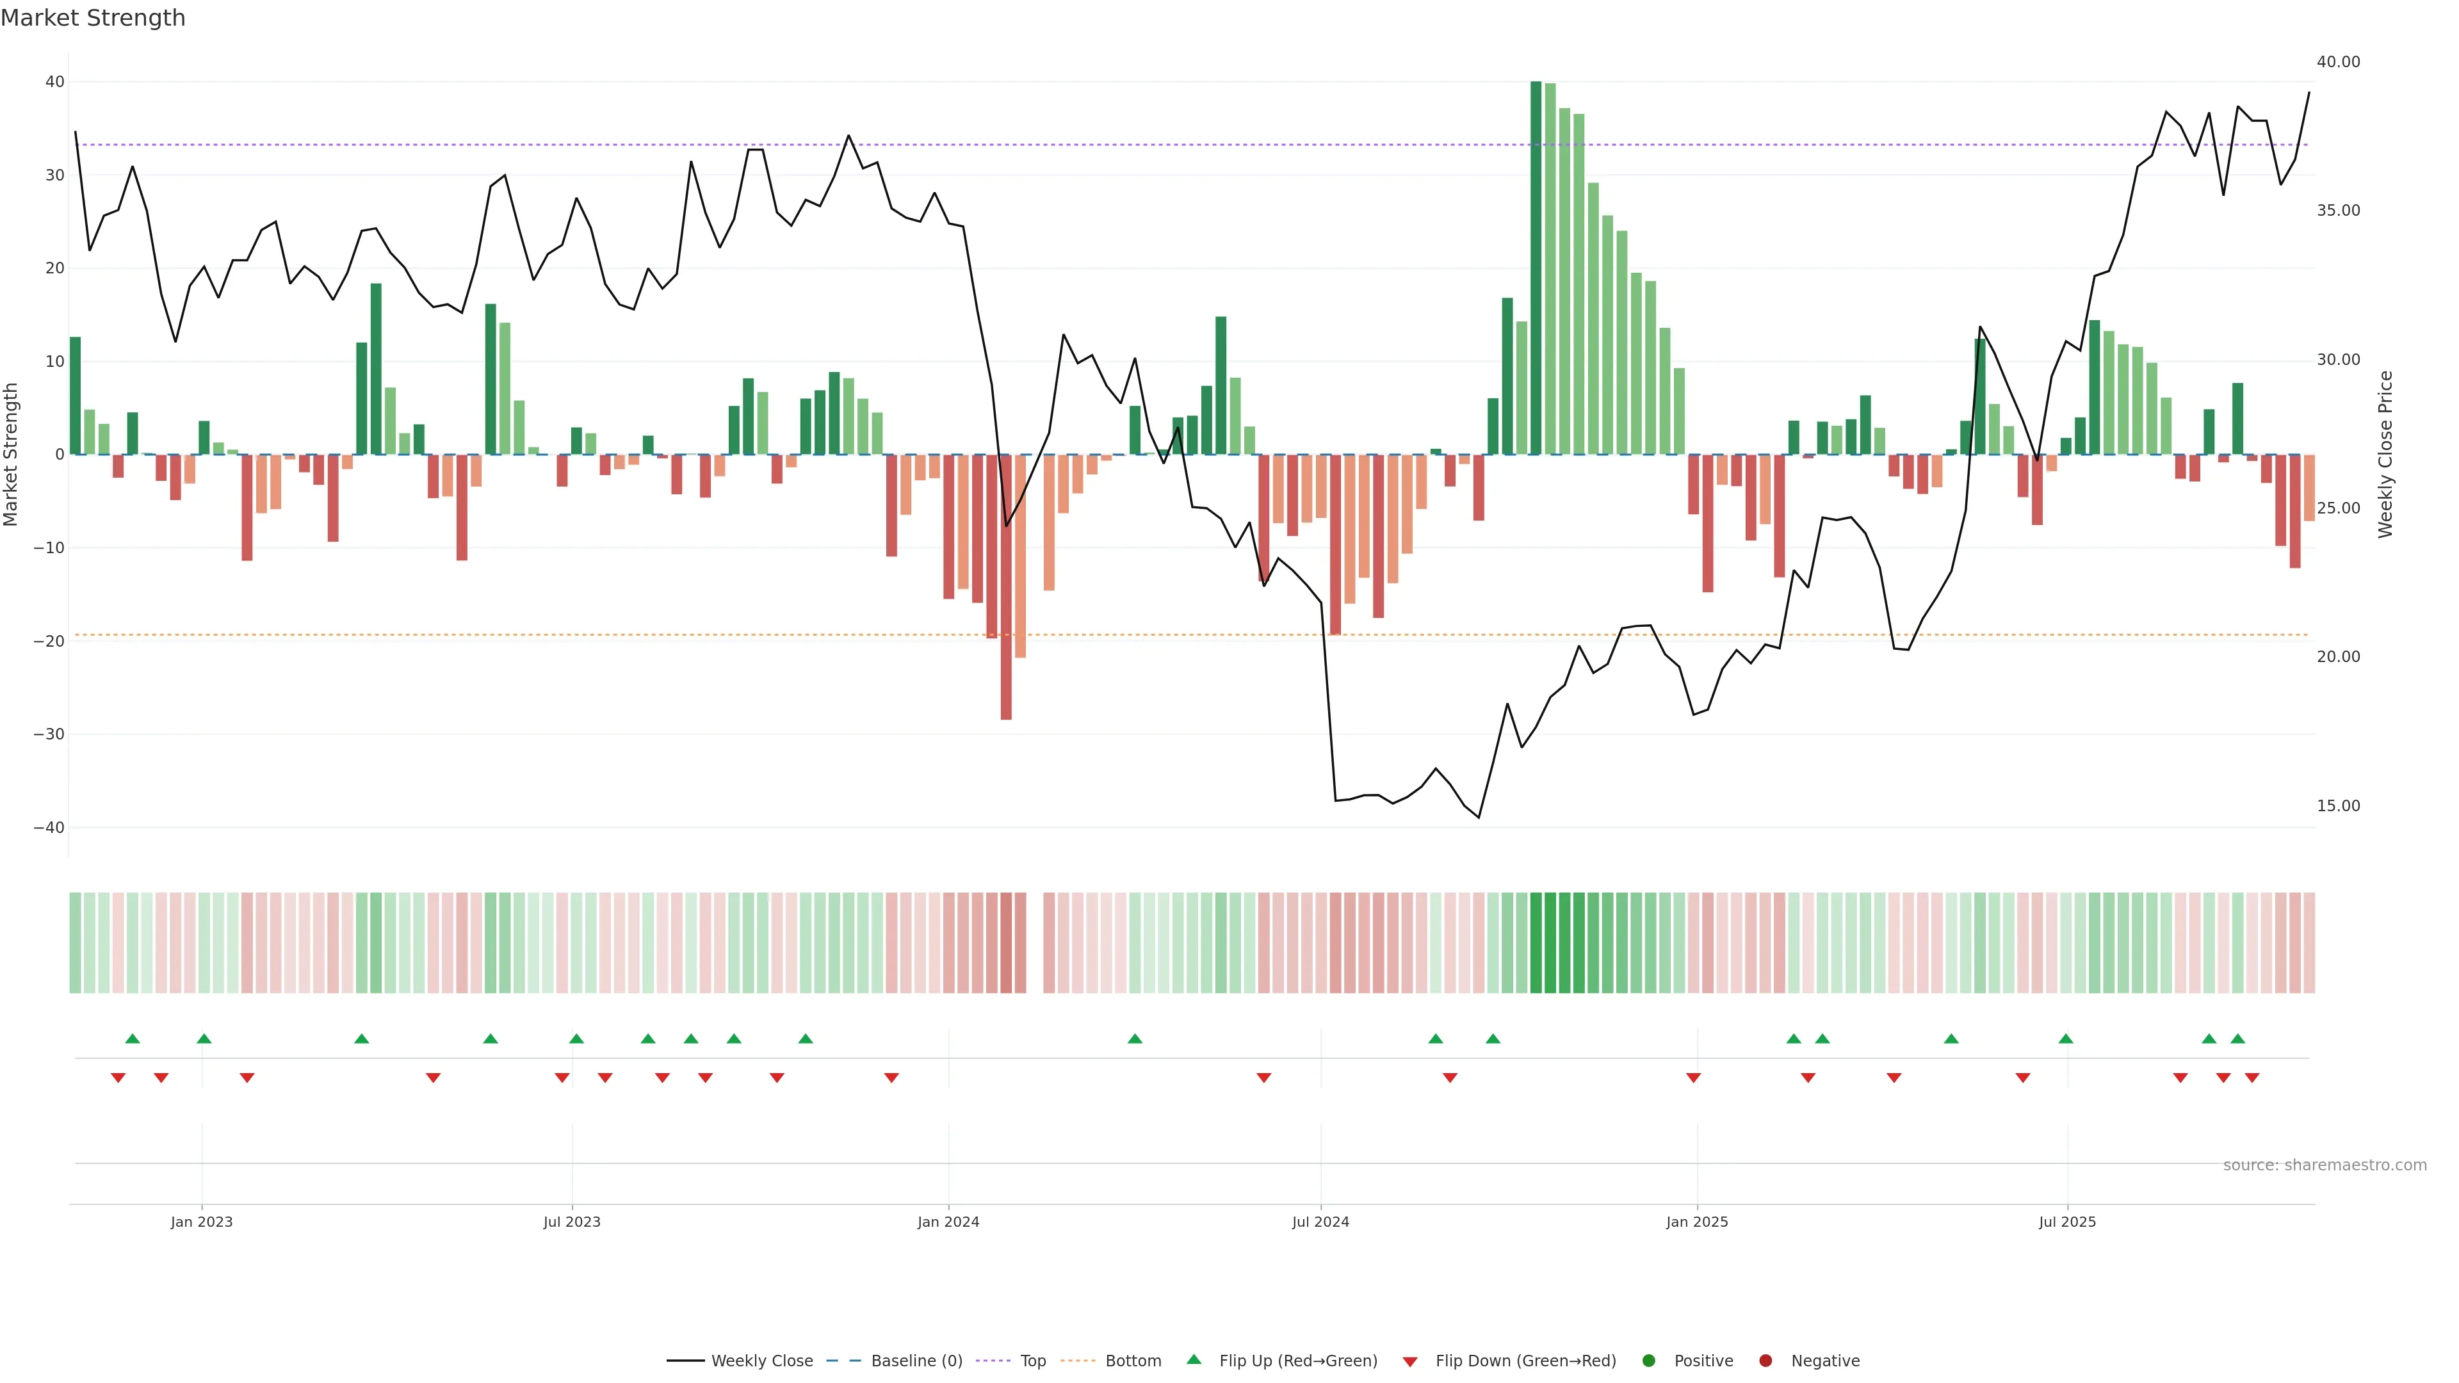
Task: Click the green Positive circle legend icon
Action: pos(1648,1361)
